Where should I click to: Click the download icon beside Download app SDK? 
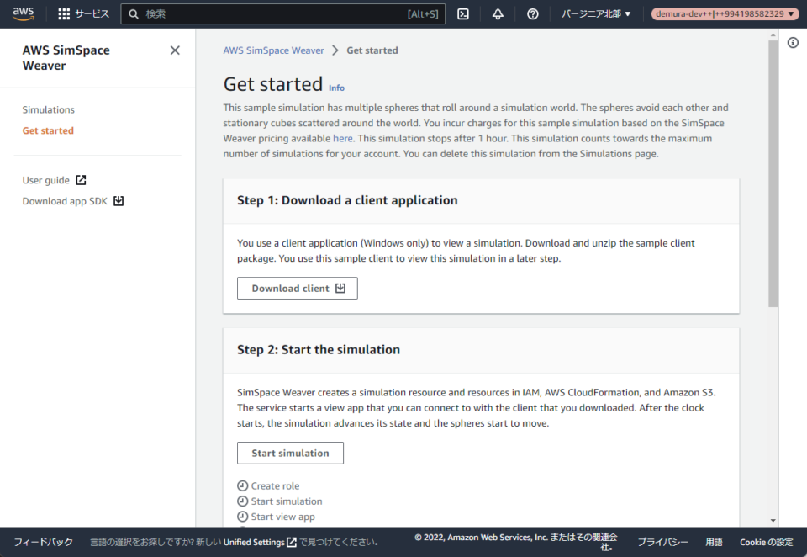(118, 201)
